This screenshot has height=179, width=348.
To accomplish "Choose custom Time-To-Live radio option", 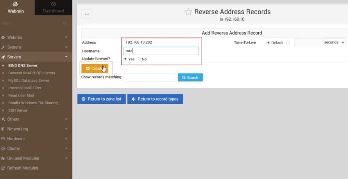I will point(288,43).
